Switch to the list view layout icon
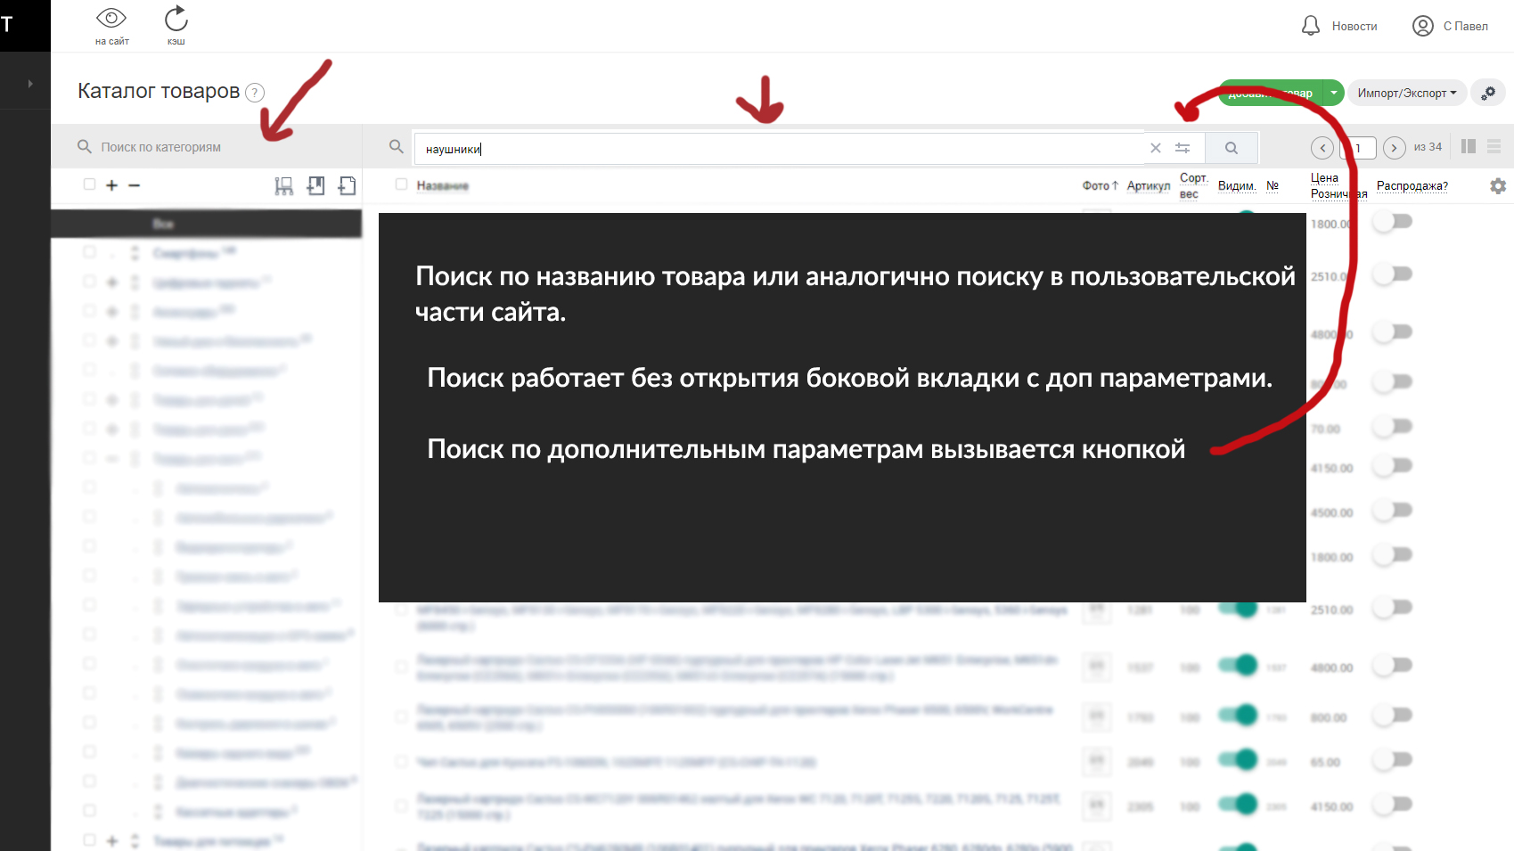Image resolution: width=1514 pixels, height=851 pixels. [1494, 146]
